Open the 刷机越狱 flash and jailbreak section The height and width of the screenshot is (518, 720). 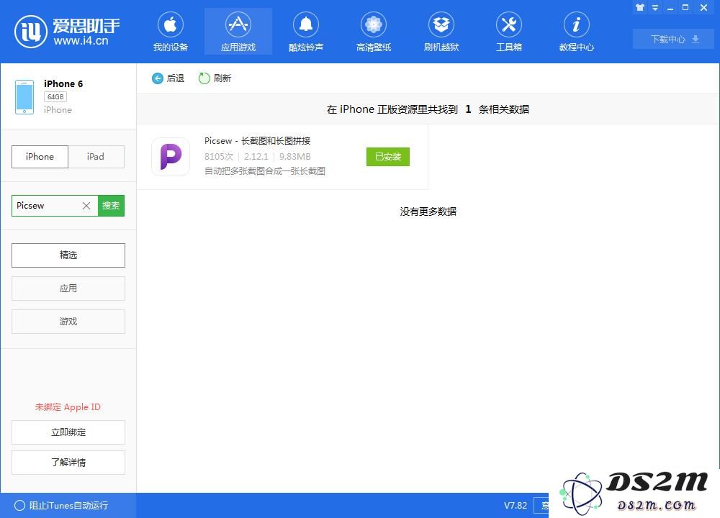click(x=441, y=32)
